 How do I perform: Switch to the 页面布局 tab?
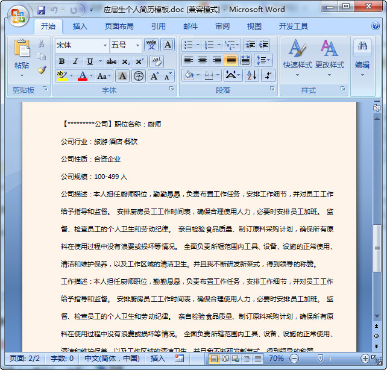click(119, 26)
